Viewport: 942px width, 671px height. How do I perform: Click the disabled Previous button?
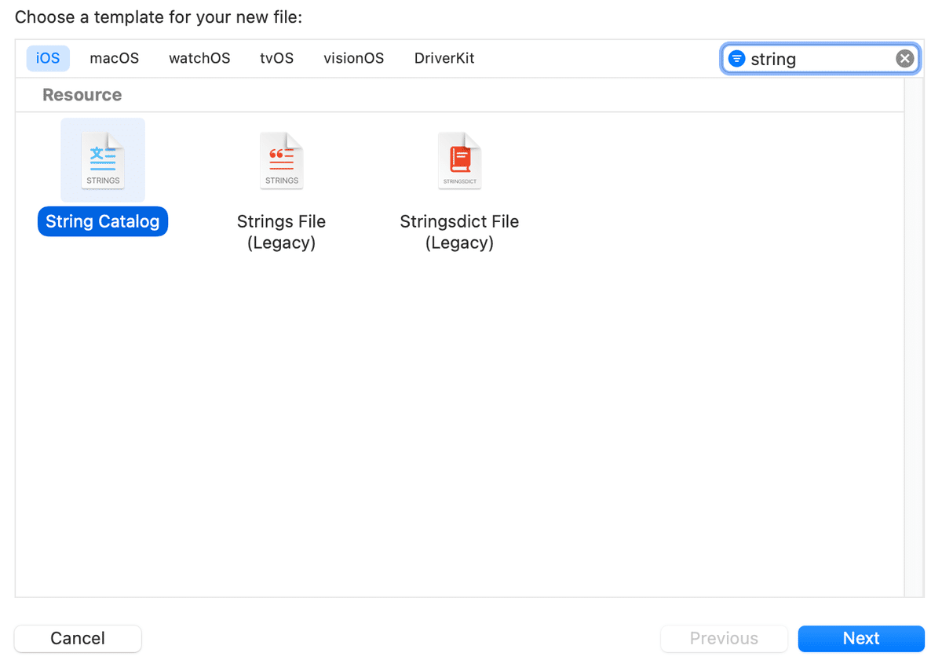[724, 639]
